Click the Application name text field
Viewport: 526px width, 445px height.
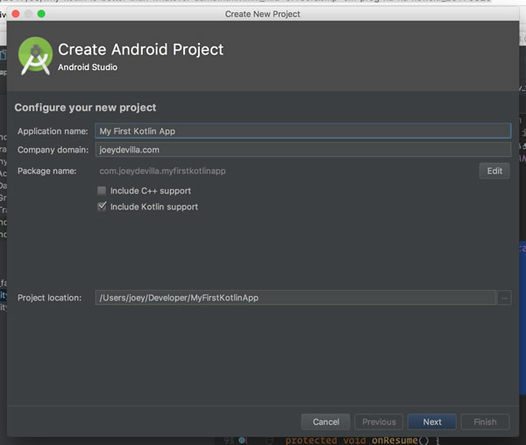[303, 131]
